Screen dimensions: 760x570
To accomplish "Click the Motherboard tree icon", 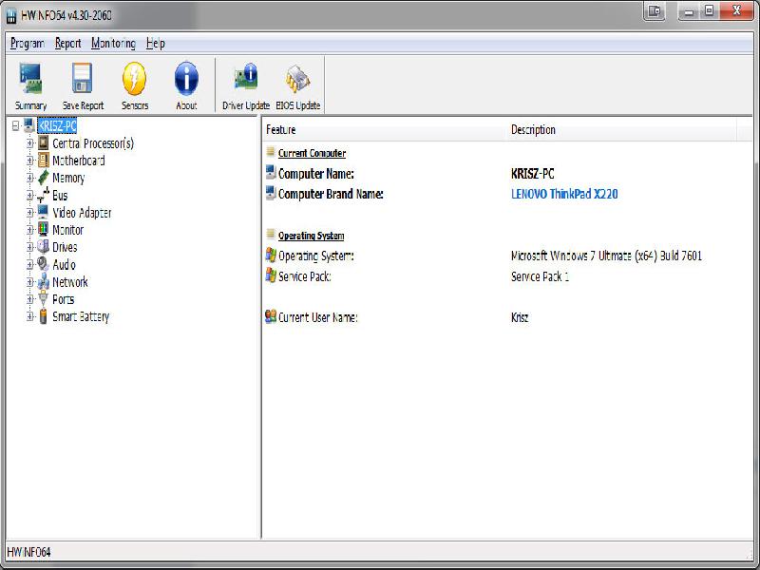I will point(44,160).
